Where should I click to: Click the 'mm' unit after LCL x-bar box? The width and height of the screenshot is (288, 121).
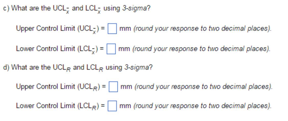tap(124, 49)
